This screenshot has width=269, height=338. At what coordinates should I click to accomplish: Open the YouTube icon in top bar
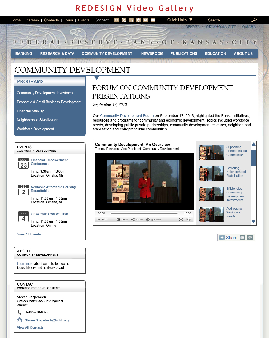(x=153, y=20)
